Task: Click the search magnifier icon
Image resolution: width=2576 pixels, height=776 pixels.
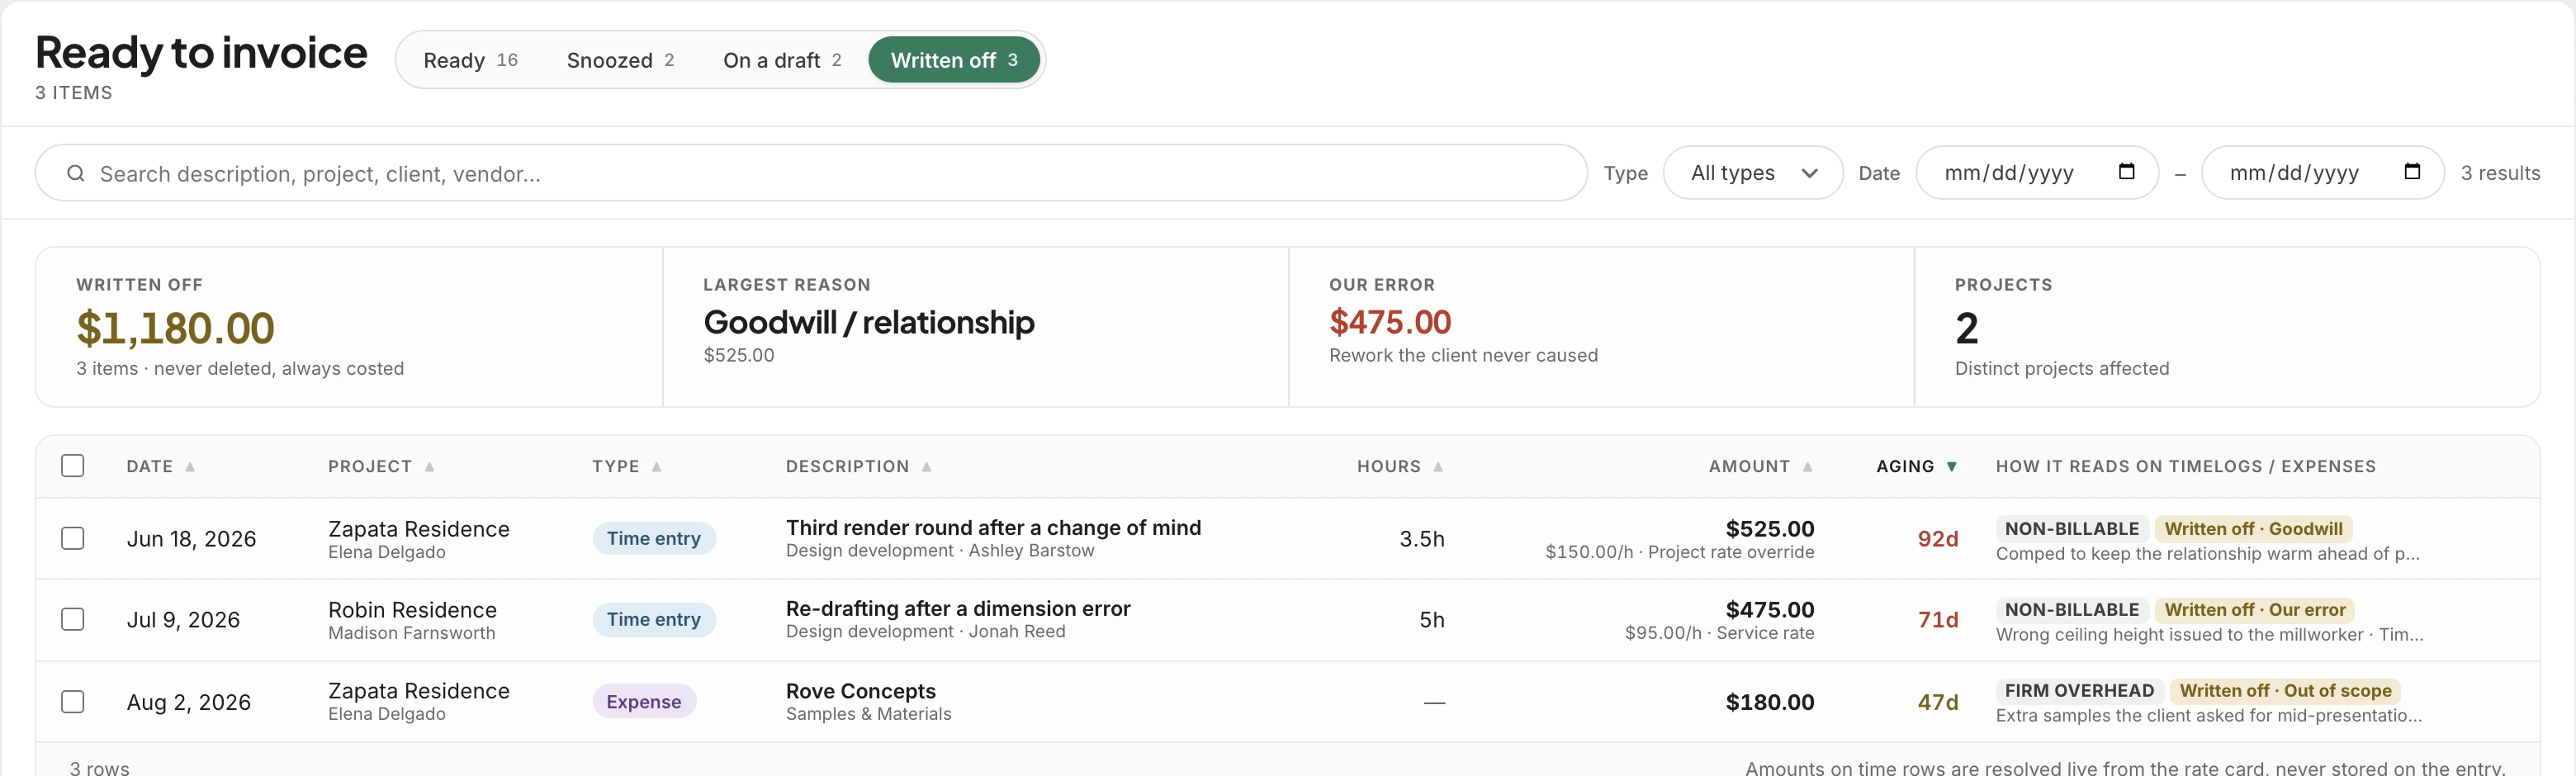Action: pos(75,173)
